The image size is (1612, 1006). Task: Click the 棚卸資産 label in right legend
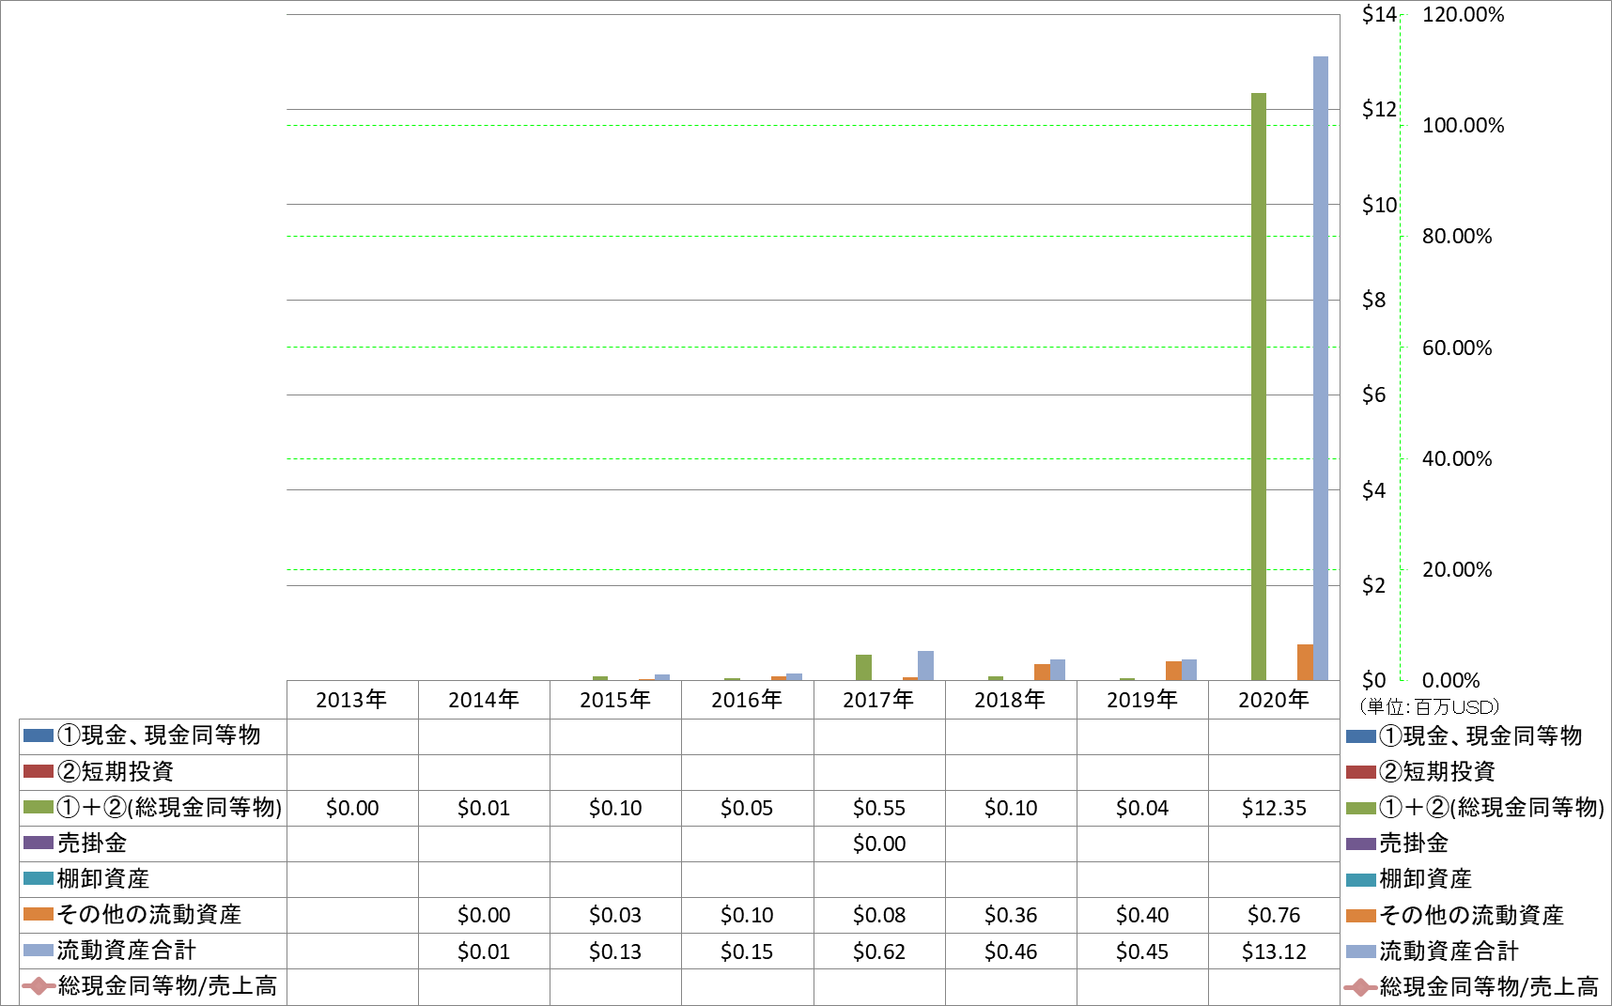point(1425,879)
